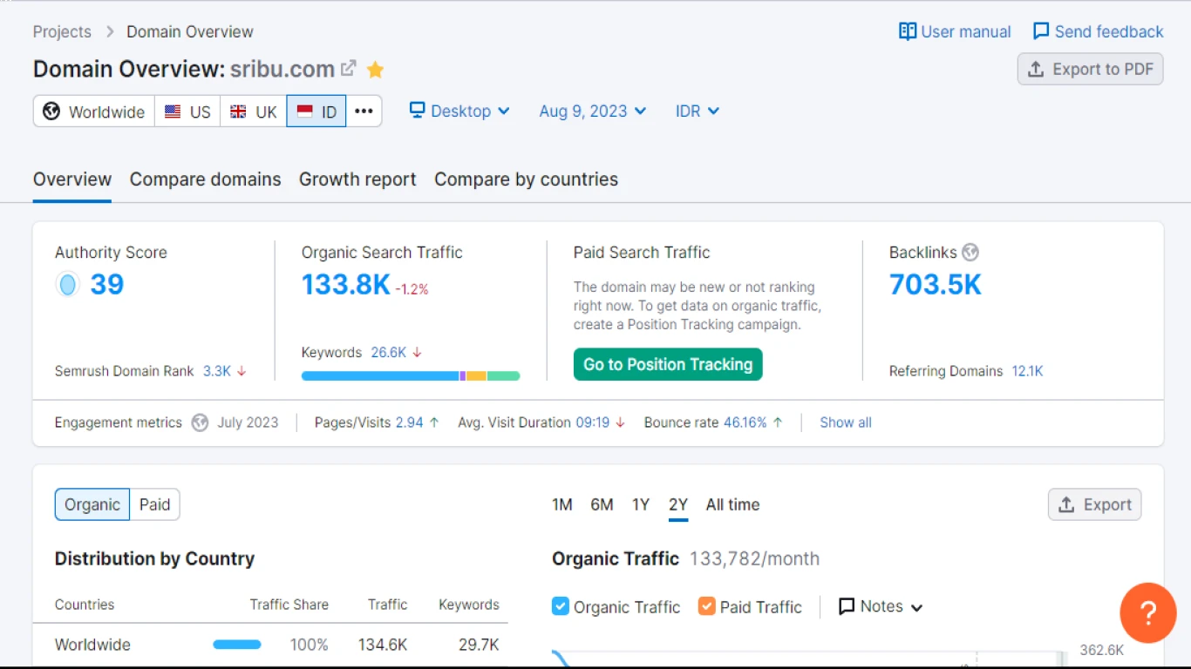The width and height of the screenshot is (1191, 669).
Task: Click the Show all engagement metrics link
Action: point(846,422)
